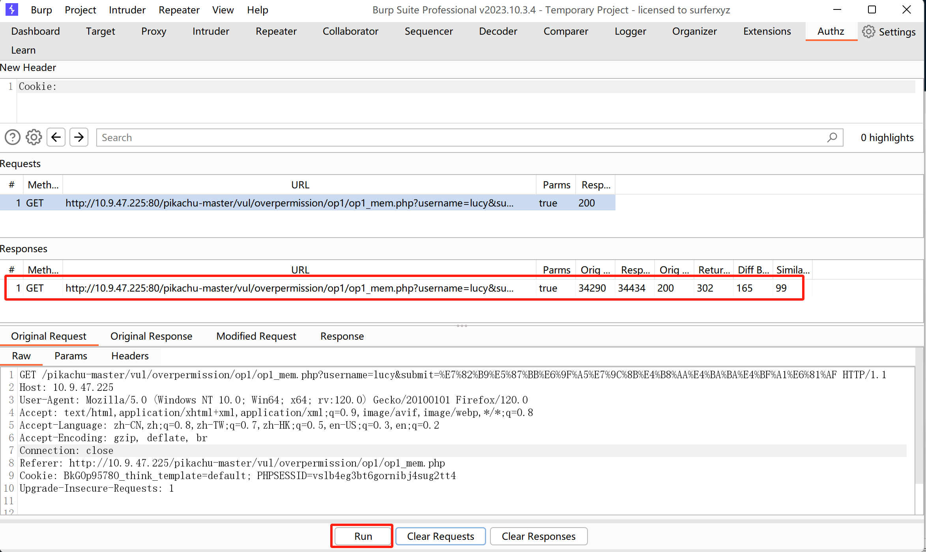Viewport: 926px width, 552px height.
Task: Switch to the Decoder tab
Action: coord(498,31)
